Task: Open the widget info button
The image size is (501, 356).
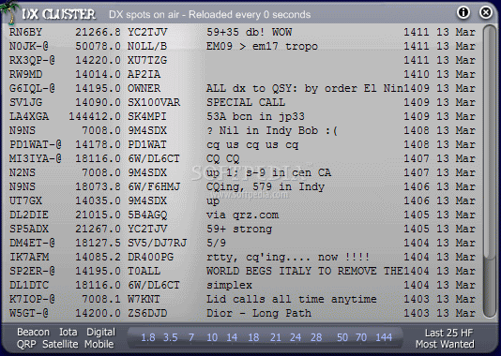Action: tap(463, 12)
